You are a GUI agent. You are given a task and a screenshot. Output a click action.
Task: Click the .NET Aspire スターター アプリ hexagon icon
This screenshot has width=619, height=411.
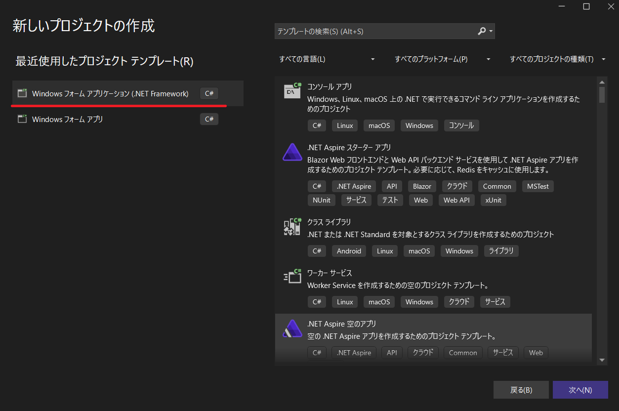[x=292, y=152]
